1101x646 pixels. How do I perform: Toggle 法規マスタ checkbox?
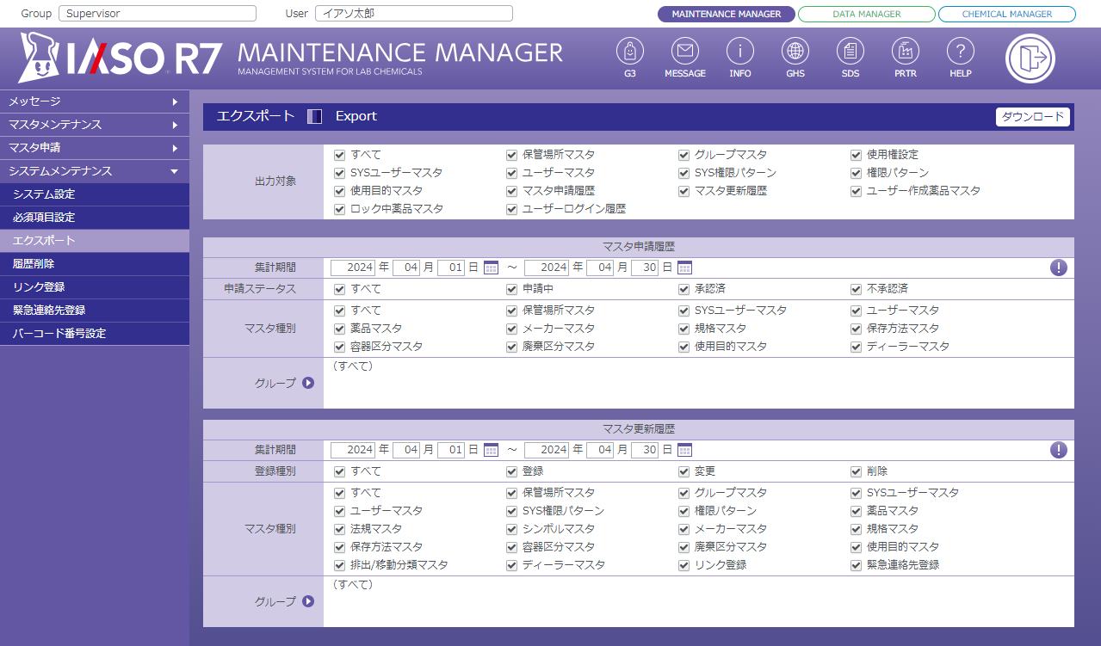pos(339,529)
